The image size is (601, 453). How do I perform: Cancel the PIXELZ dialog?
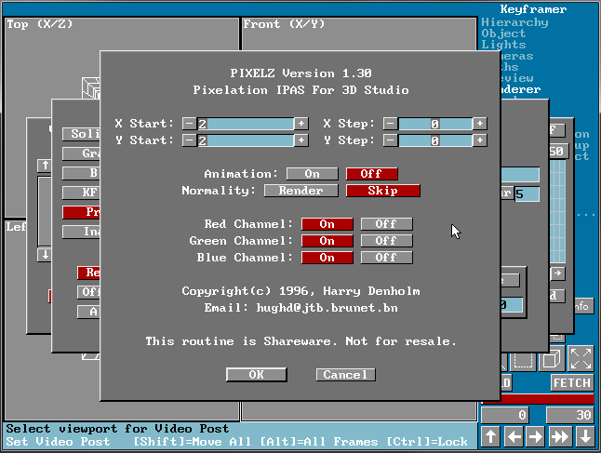pyautogui.click(x=346, y=375)
